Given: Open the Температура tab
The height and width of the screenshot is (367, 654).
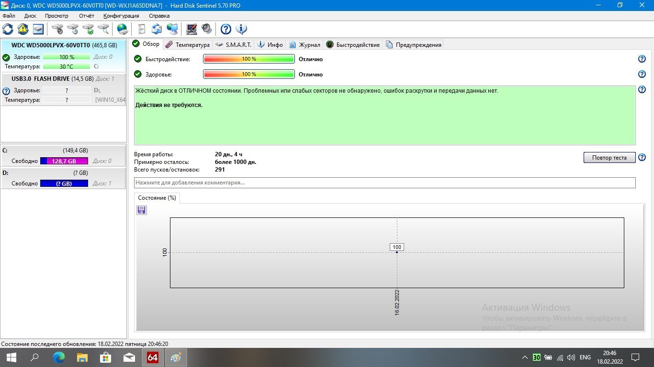Looking at the screenshot, I should coord(188,44).
